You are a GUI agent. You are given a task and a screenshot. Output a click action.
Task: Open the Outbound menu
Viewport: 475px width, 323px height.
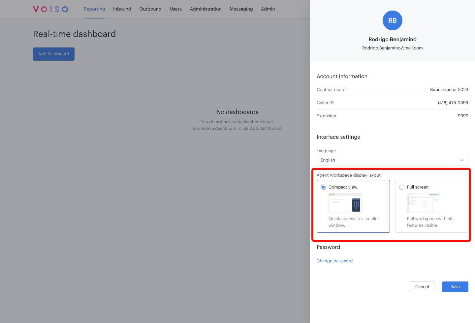pyautogui.click(x=150, y=9)
